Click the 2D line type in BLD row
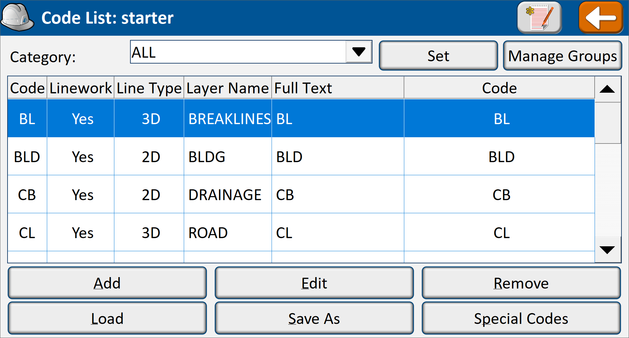629x338 pixels. [x=149, y=157]
